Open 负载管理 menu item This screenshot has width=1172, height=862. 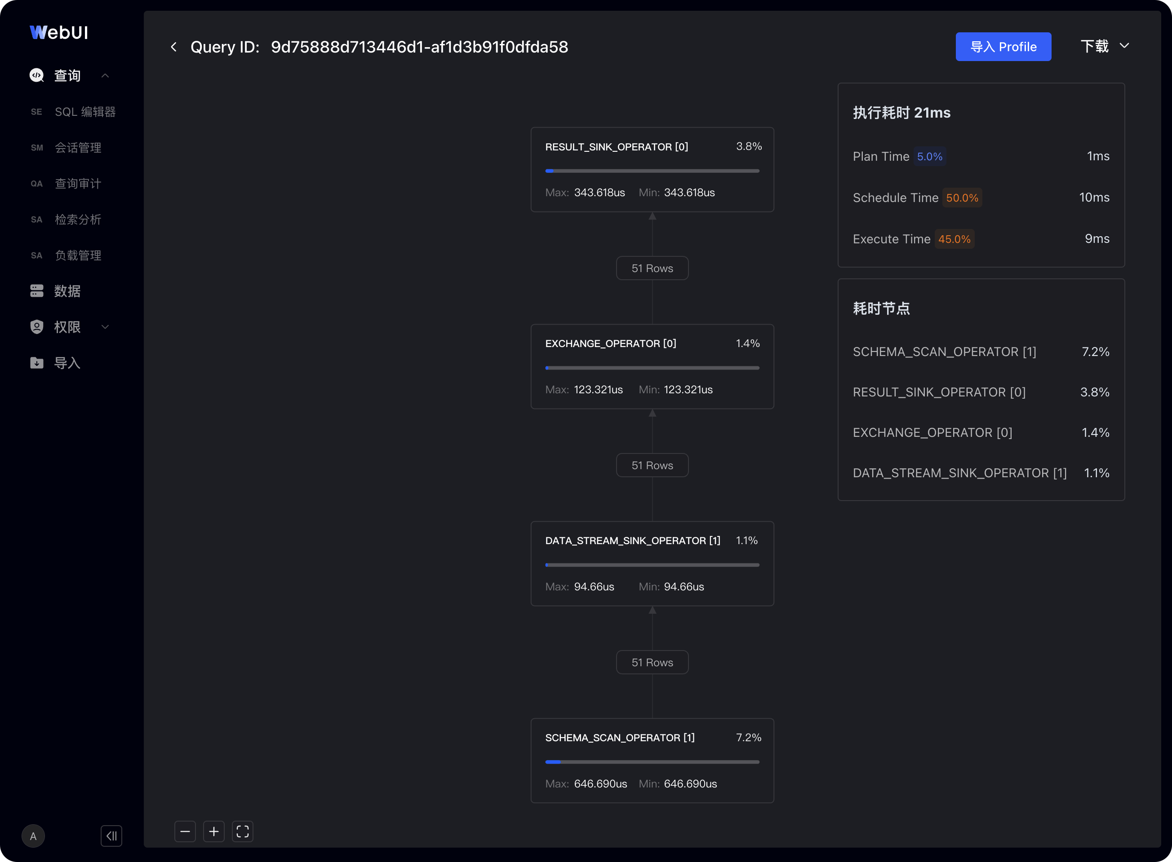tap(78, 255)
